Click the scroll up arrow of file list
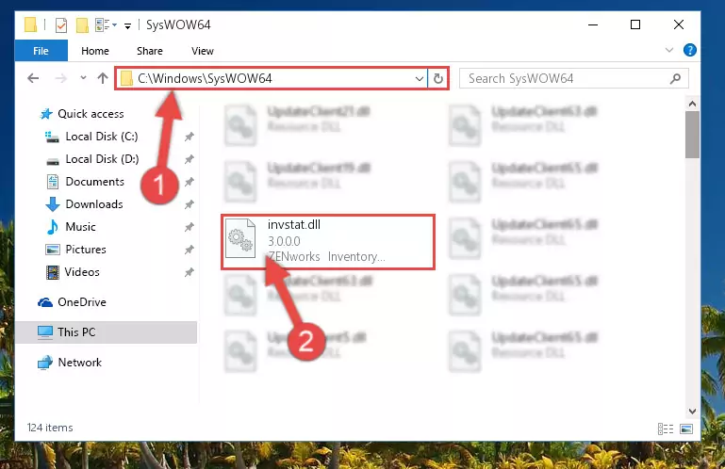 [692, 104]
